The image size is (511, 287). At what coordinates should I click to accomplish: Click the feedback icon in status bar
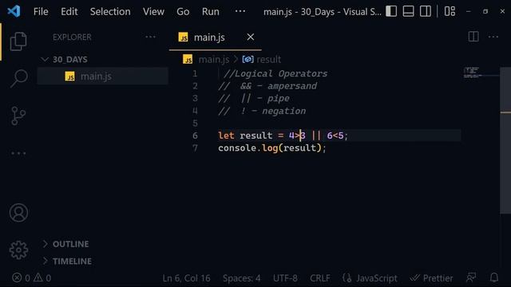tap(471, 278)
